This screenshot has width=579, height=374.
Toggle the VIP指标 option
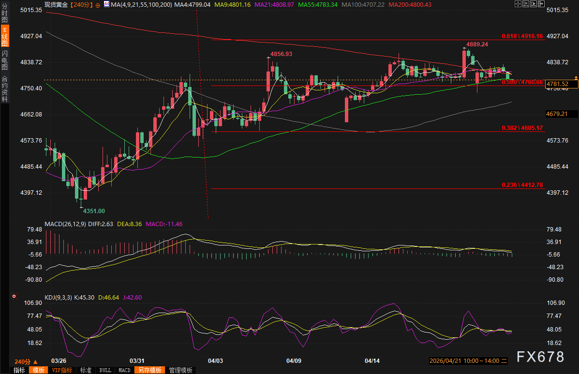(x=62, y=370)
